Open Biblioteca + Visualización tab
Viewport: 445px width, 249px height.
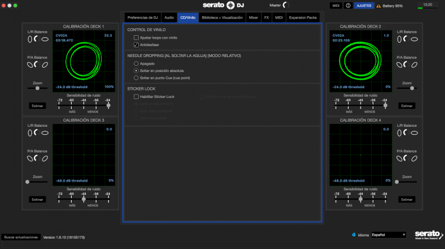[222, 17]
